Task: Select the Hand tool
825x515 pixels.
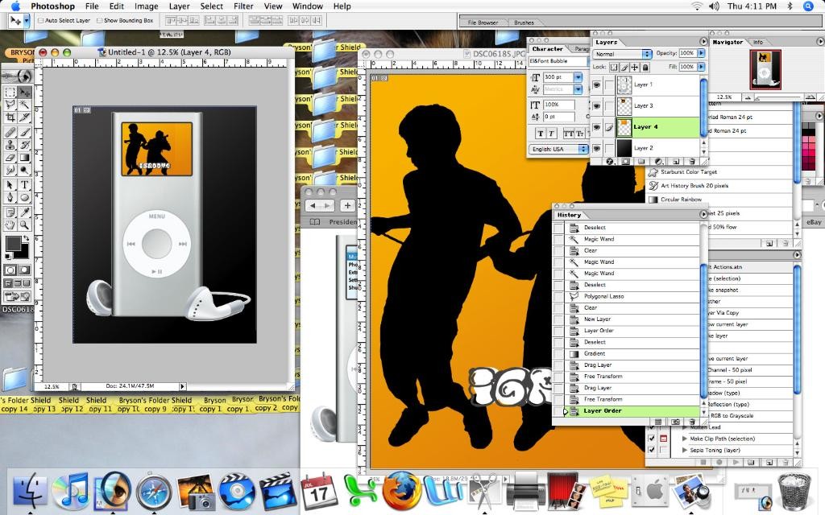Action: coord(10,225)
